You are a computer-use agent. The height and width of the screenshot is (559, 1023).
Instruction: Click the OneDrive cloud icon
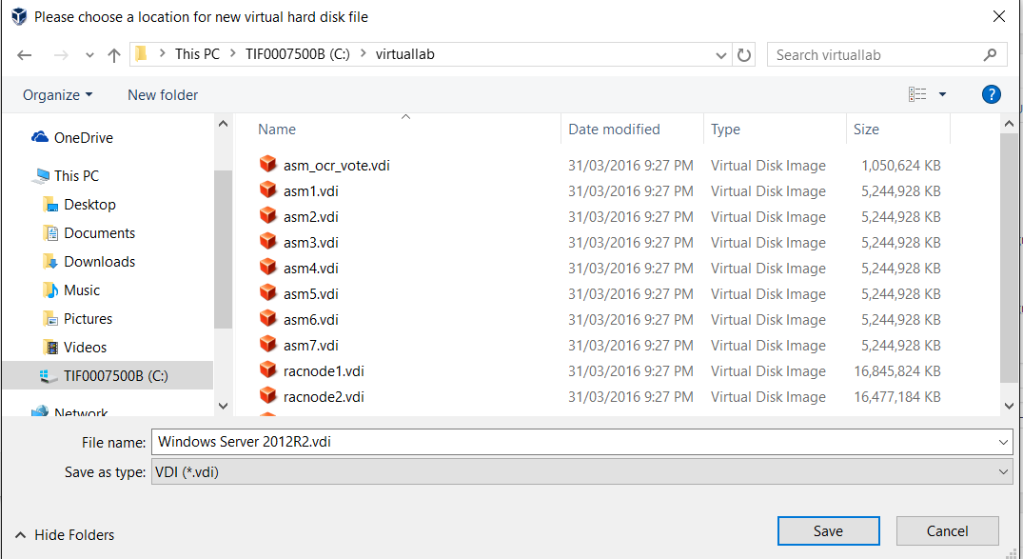tap(40, 137)
